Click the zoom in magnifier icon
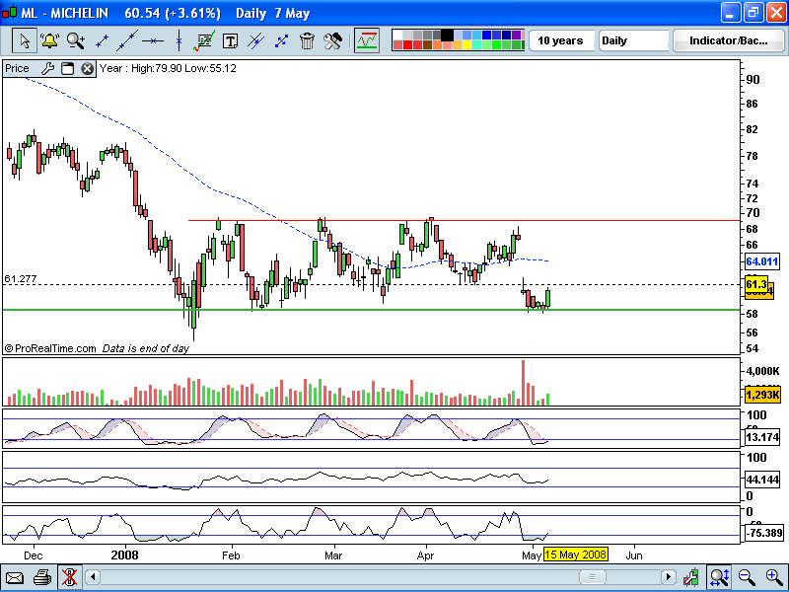789x592 pixels. point(774,577)
